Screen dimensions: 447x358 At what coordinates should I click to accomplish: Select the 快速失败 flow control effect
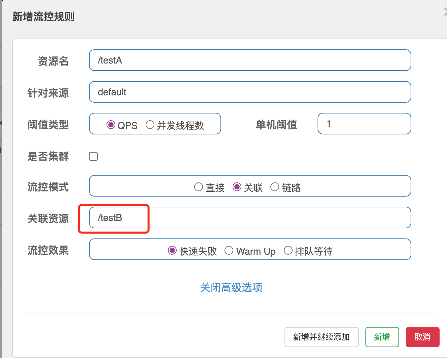point(172,250)
